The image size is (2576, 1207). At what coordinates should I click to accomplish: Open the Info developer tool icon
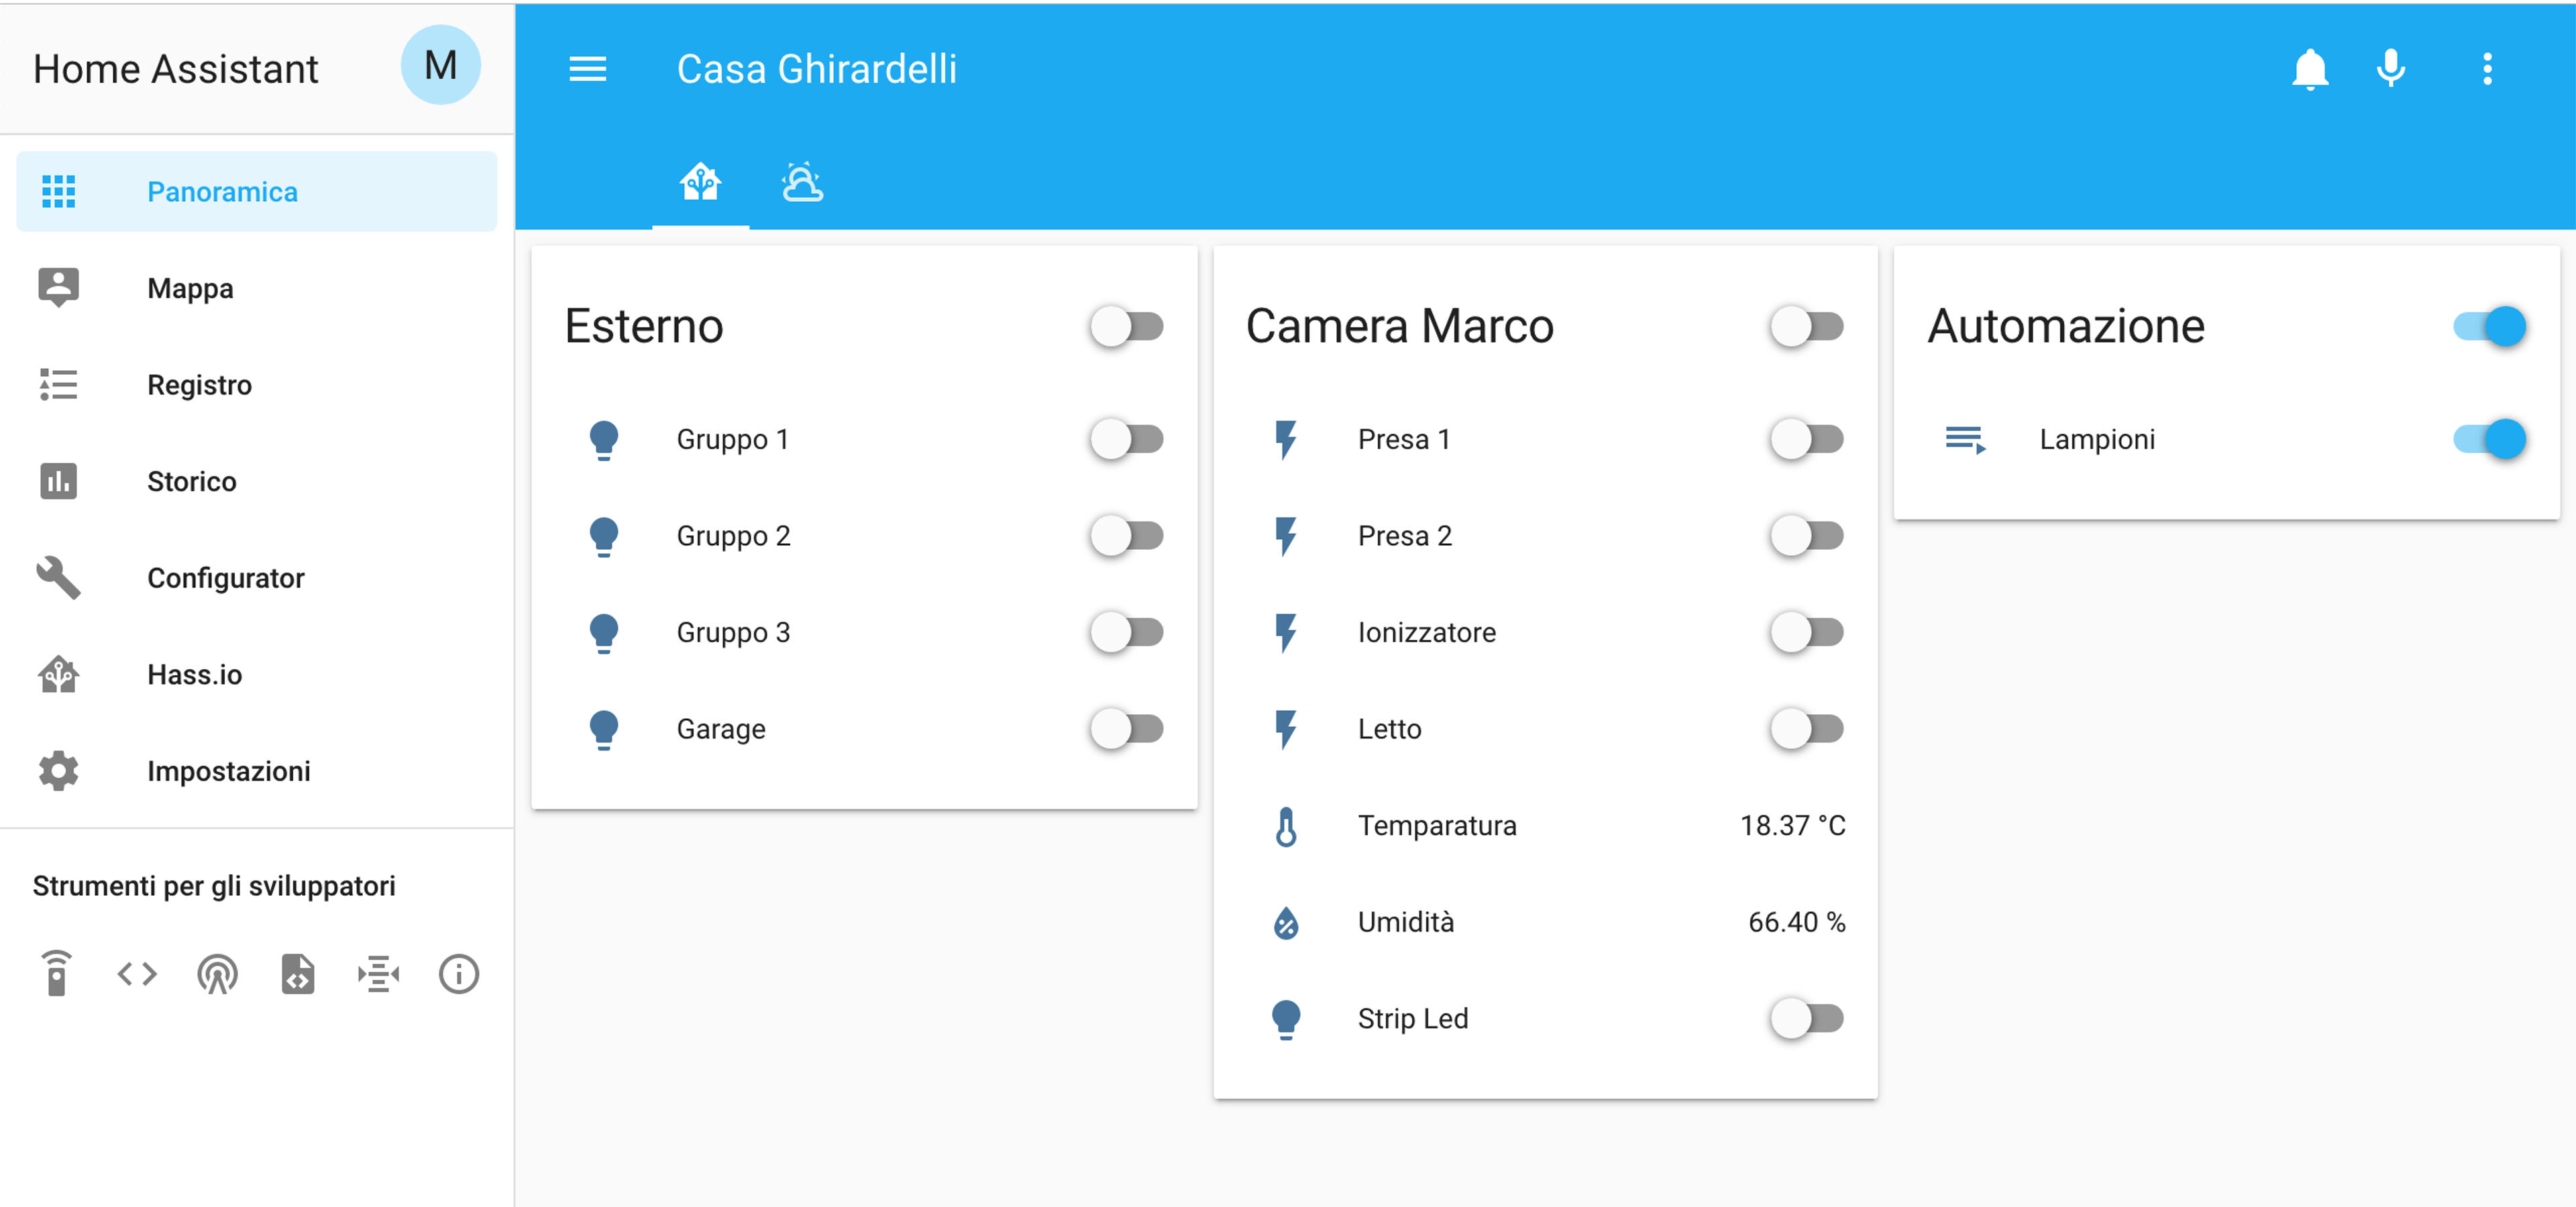459,973
